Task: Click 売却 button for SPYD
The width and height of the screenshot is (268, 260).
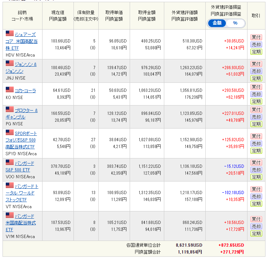Action: pyautogui.click(x=256, y=143)
